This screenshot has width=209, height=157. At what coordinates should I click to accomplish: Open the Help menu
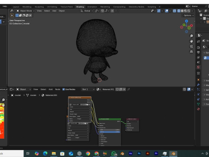(x=5, y=6)
